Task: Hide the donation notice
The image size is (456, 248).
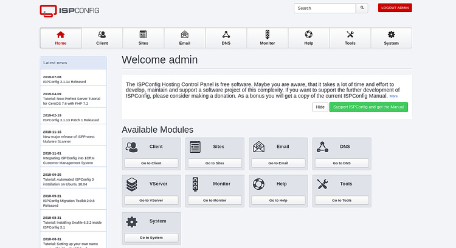Action: [x=320, y=107]
